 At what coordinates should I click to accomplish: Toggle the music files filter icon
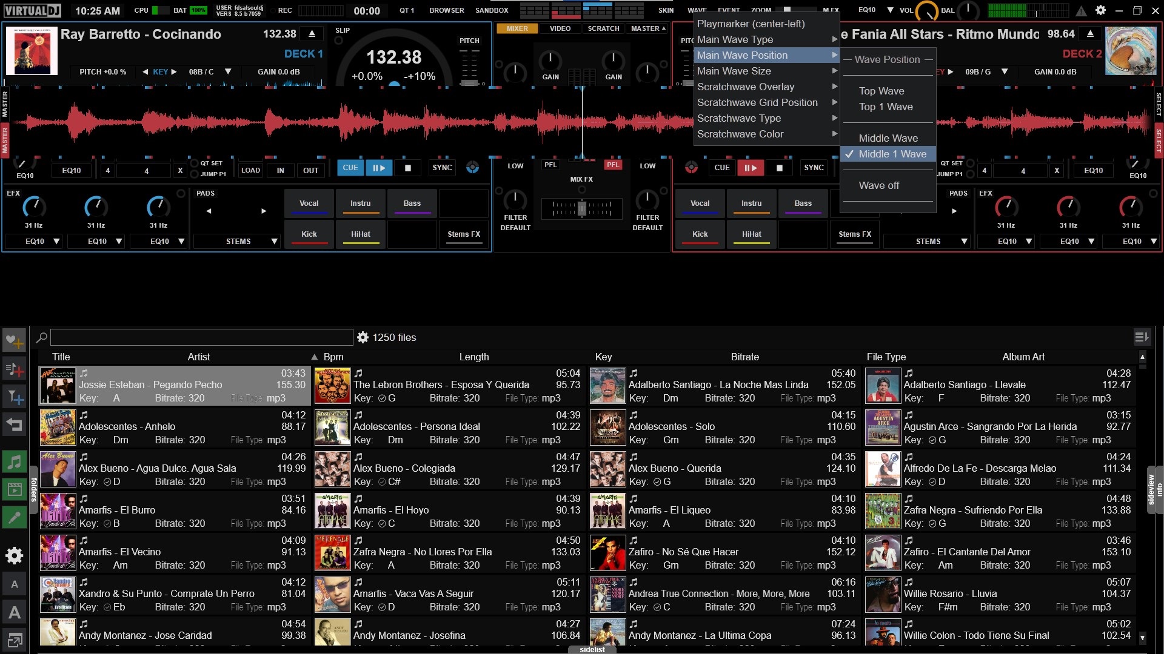tap(14, 462)
